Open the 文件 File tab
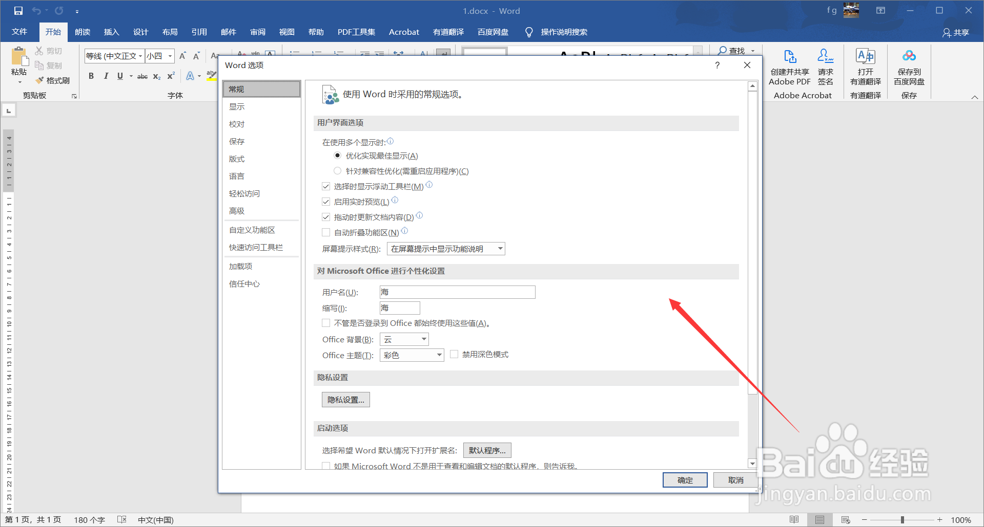 coord(19,32)
